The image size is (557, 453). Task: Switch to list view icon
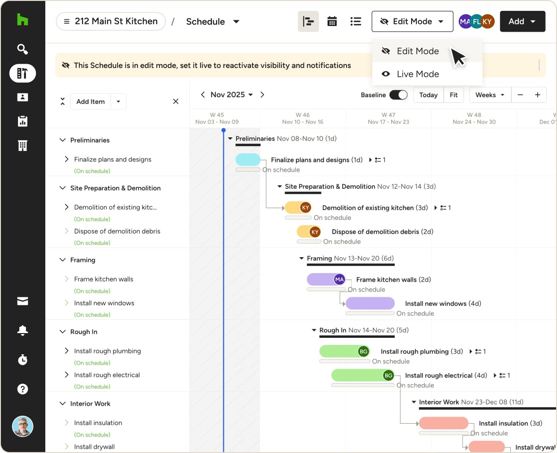click(x=355, y=22)
